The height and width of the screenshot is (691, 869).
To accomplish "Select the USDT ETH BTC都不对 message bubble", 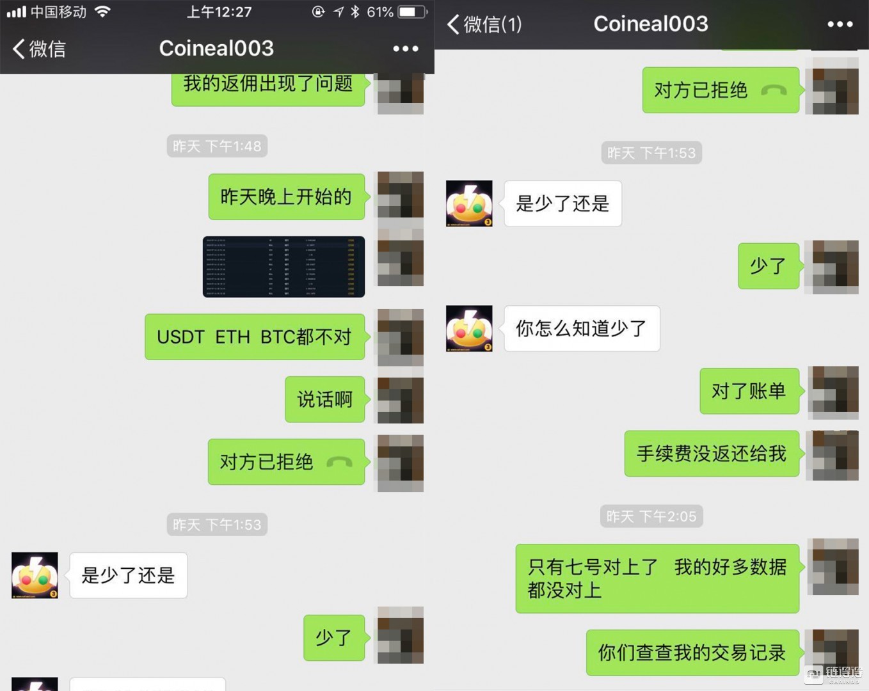I will pos(255,337).
